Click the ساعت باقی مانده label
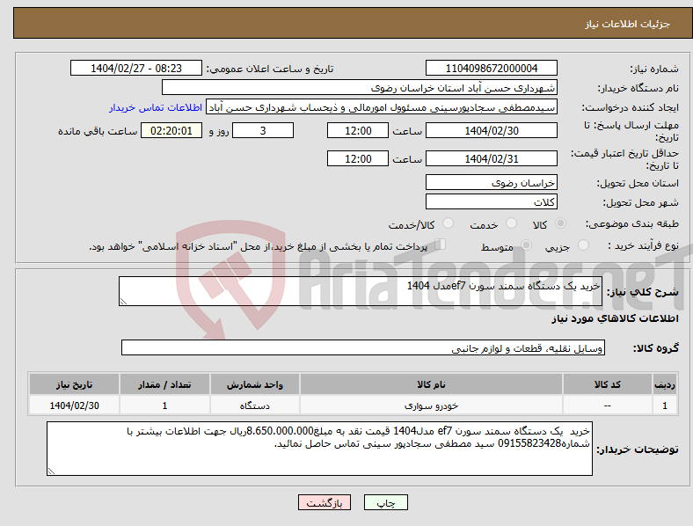Image resolution: width=693 pixels, height=526 pixels. tap(98, 131)
